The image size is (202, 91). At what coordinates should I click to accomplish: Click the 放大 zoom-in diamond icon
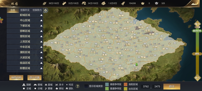coord(197,78)
